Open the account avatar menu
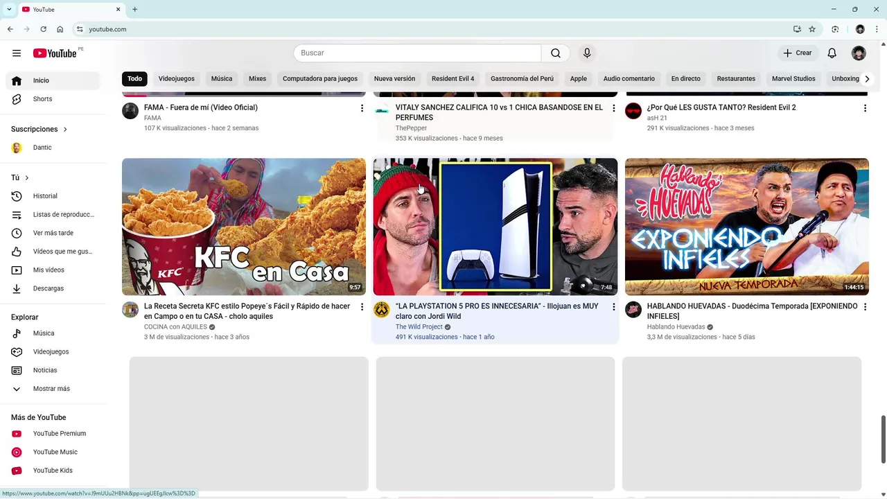This screenshot has height=499, width=887. coord(859,53)
